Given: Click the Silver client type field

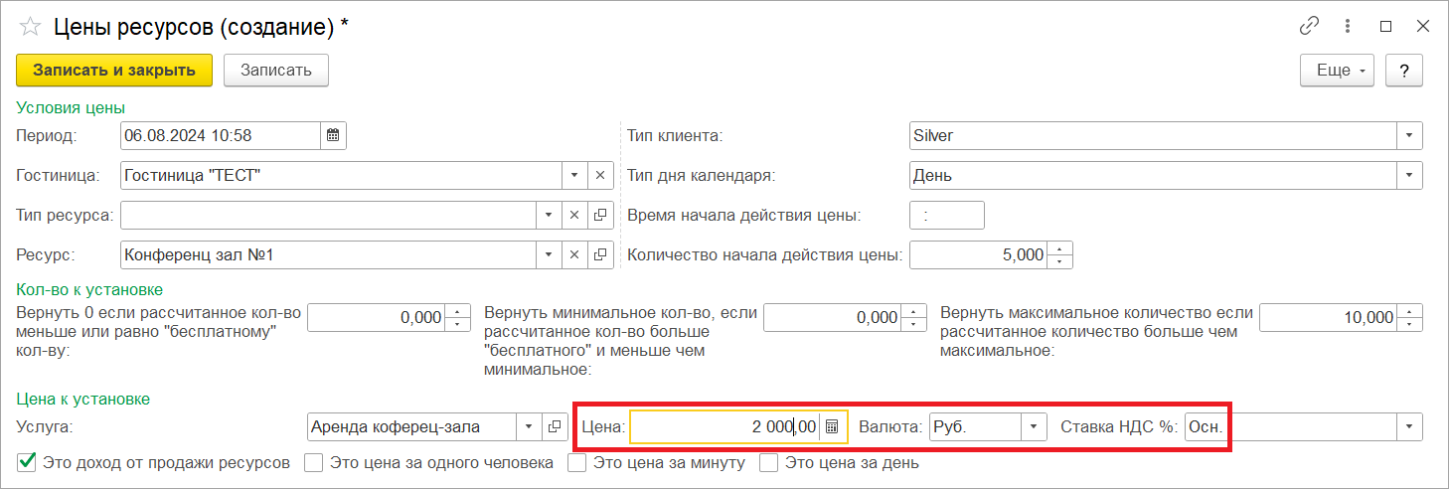Looking at the screenshot, I should coord(1154,134).
